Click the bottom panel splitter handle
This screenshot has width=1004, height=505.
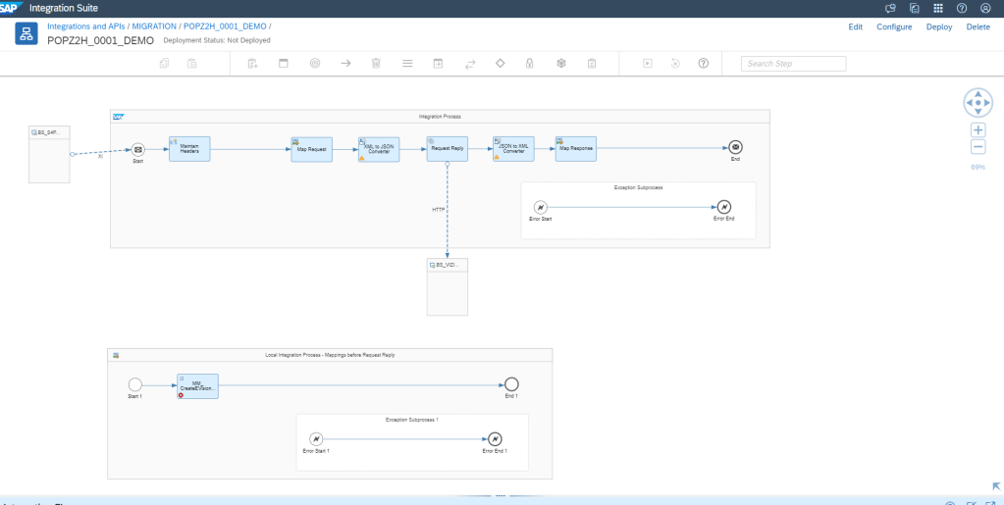501,496
